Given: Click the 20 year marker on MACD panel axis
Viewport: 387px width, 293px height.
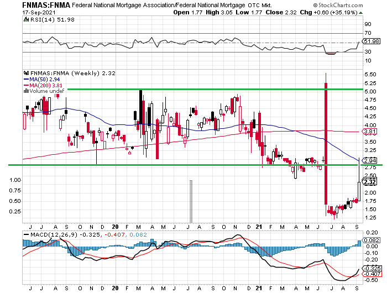Looking at the screenshot, I should click(115, 288).
